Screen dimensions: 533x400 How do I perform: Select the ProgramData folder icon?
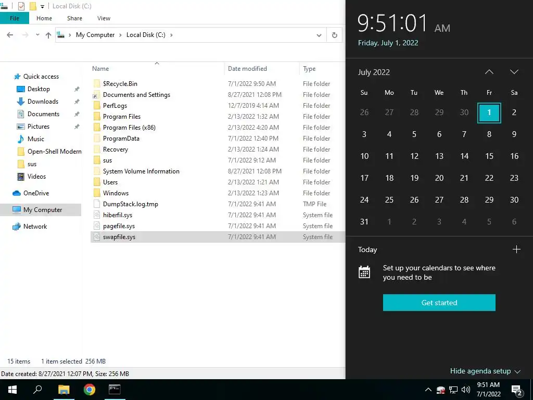click(x=97, y=139)
